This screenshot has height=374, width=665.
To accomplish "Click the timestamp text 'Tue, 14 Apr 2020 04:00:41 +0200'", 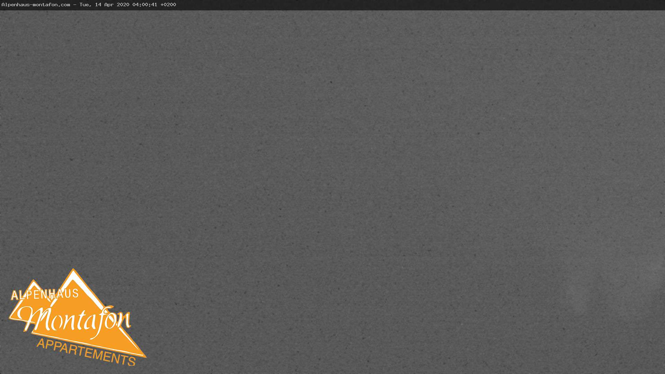I will pos(128,5).
